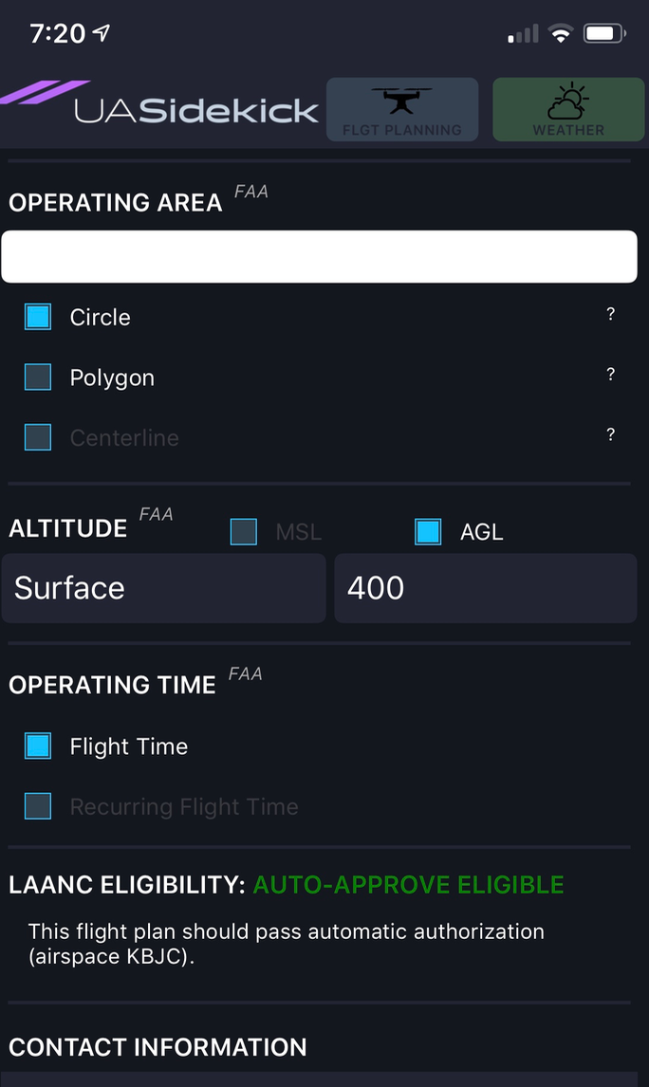Open help for the Polygon option
The width and height of the screenshot is (649, 1087).
pyautogui.click(x=611, y=374)
